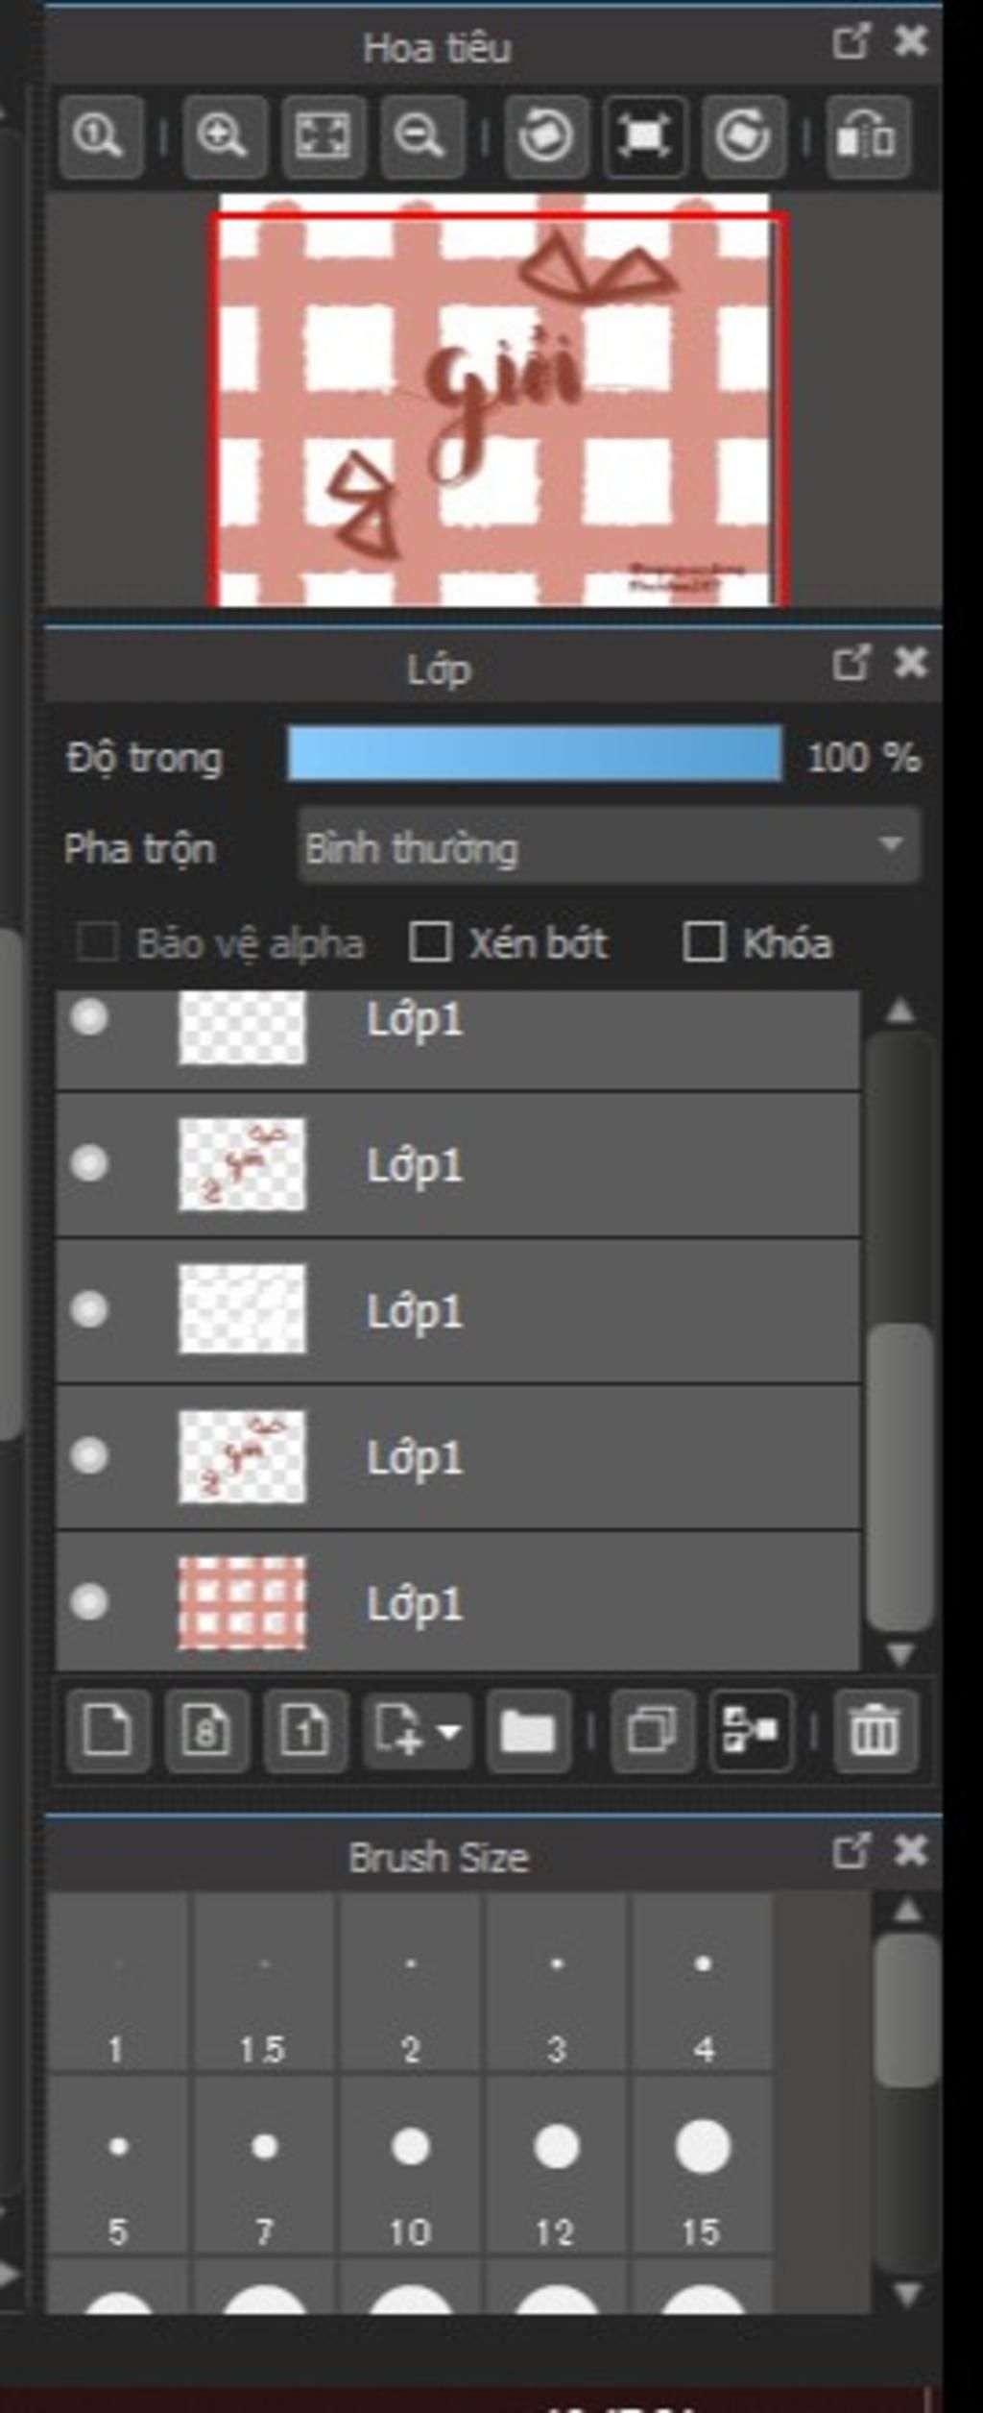Flip the canvas view horizontally
This screenshot has height=2413, width=983.
click(x=867, y=135)
